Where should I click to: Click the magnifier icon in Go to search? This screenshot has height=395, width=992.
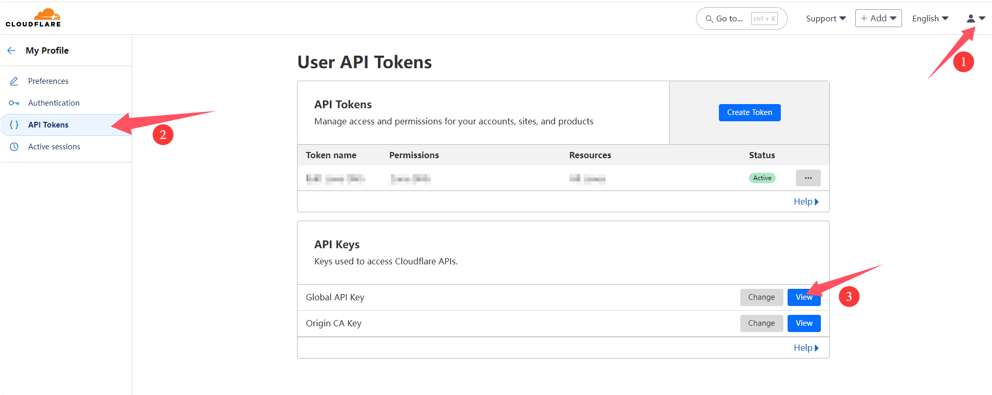pyautogui.click(x=708, y=19)
